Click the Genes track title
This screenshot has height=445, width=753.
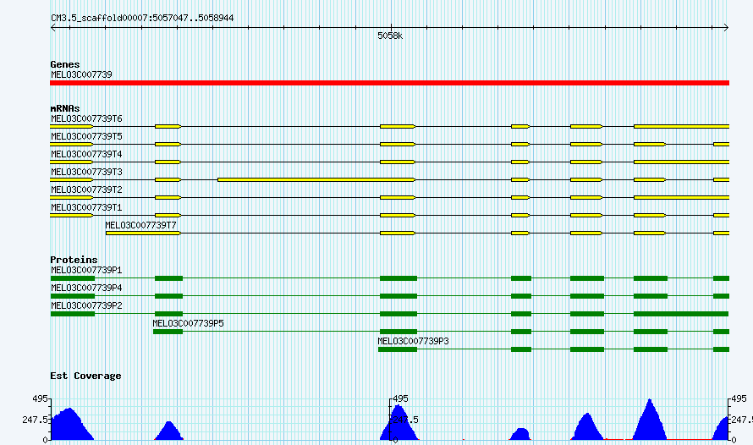(x=65, y=64)
